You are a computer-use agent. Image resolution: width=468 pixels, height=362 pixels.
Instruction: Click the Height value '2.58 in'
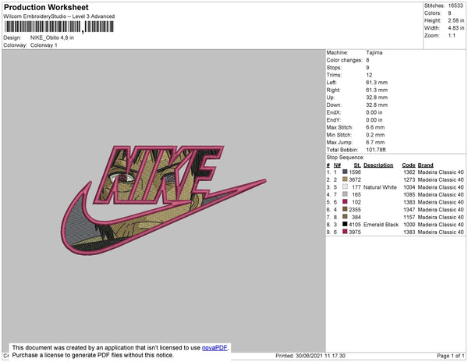pos(456,20)
